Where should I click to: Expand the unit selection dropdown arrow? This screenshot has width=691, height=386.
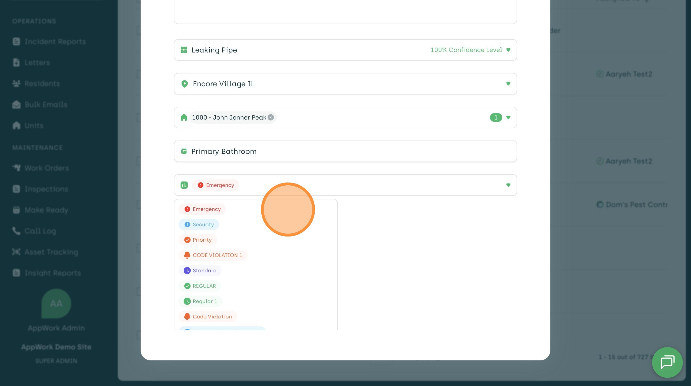pos(508,117)
